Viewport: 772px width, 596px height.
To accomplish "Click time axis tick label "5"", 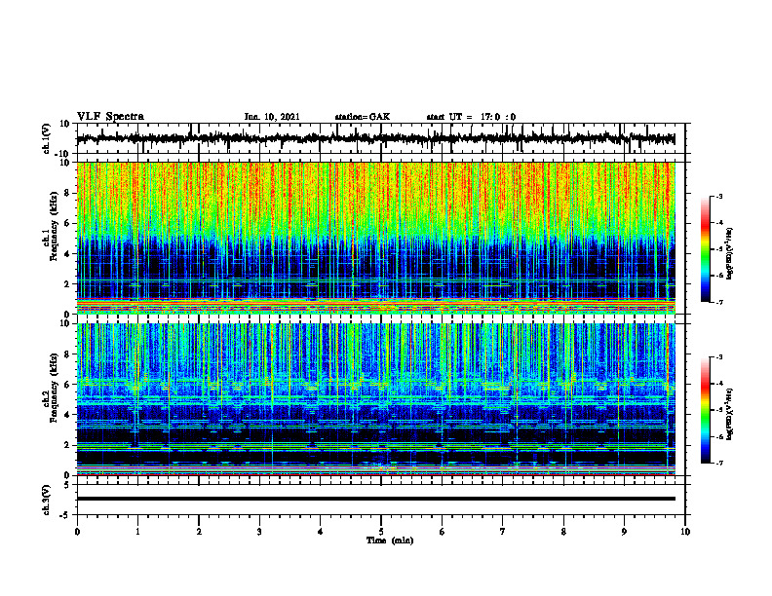I will [x=381, y=532].
